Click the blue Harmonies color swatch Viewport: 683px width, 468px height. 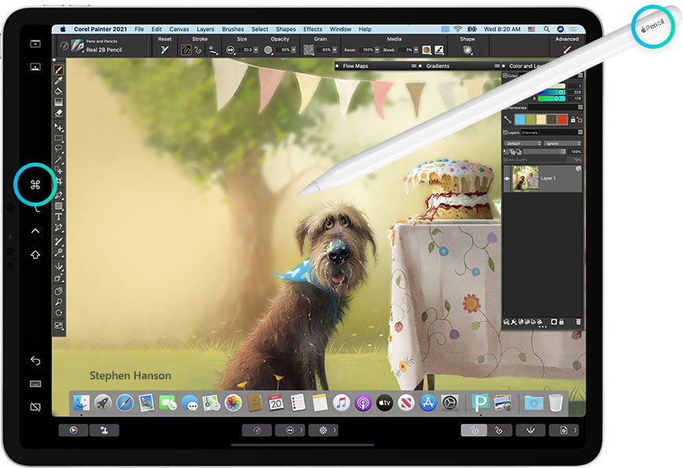point(519,119)
